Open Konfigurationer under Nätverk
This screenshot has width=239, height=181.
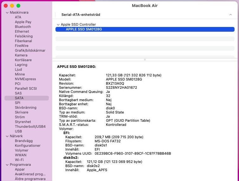pos(28,145)
